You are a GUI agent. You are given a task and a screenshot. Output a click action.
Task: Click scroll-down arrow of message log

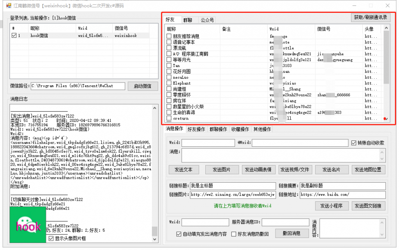(x=155, y=239)
